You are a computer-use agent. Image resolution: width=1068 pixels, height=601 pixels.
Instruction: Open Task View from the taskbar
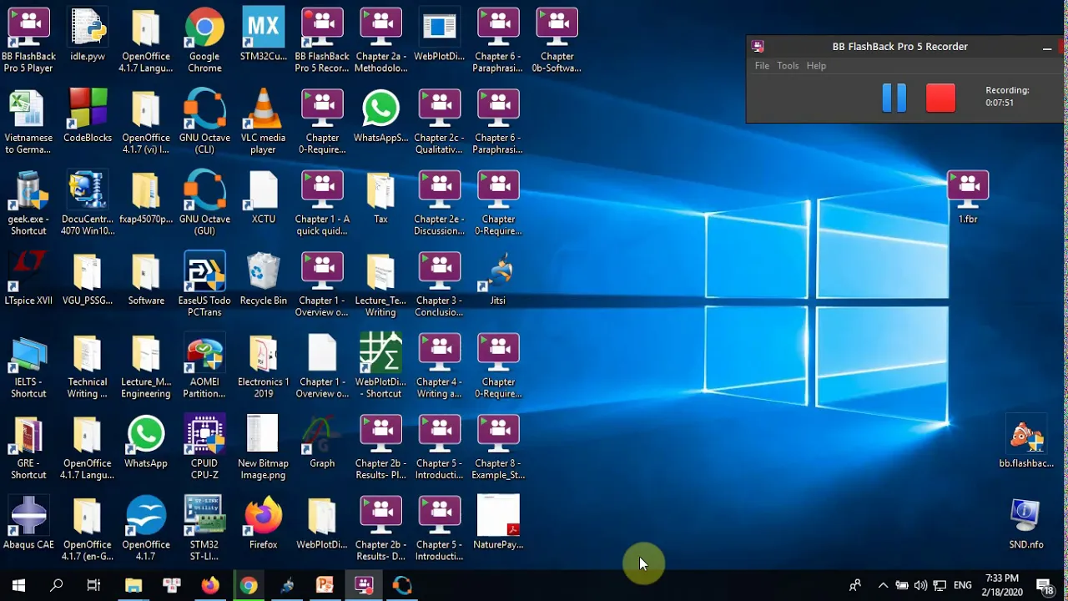click(94, 585)
